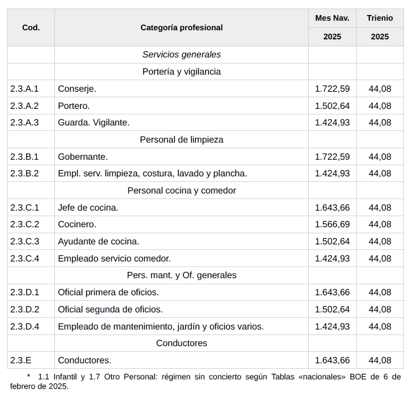This screenshot has width=413, height=397.
Task: Click the "Personal cocina y comedor" heading
Action: pyautogui.click(x=181, y=190)
